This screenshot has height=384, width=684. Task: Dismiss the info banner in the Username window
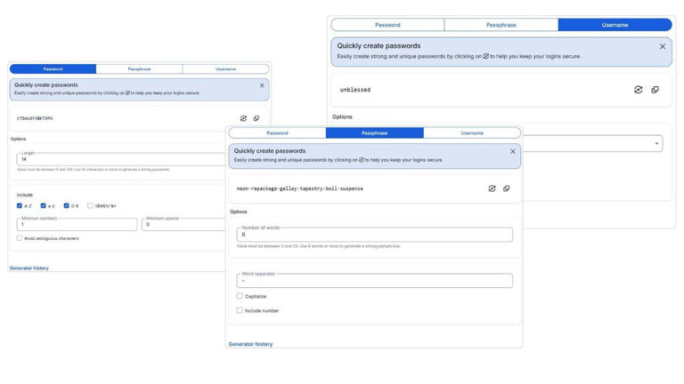click(x=663, y=46)
